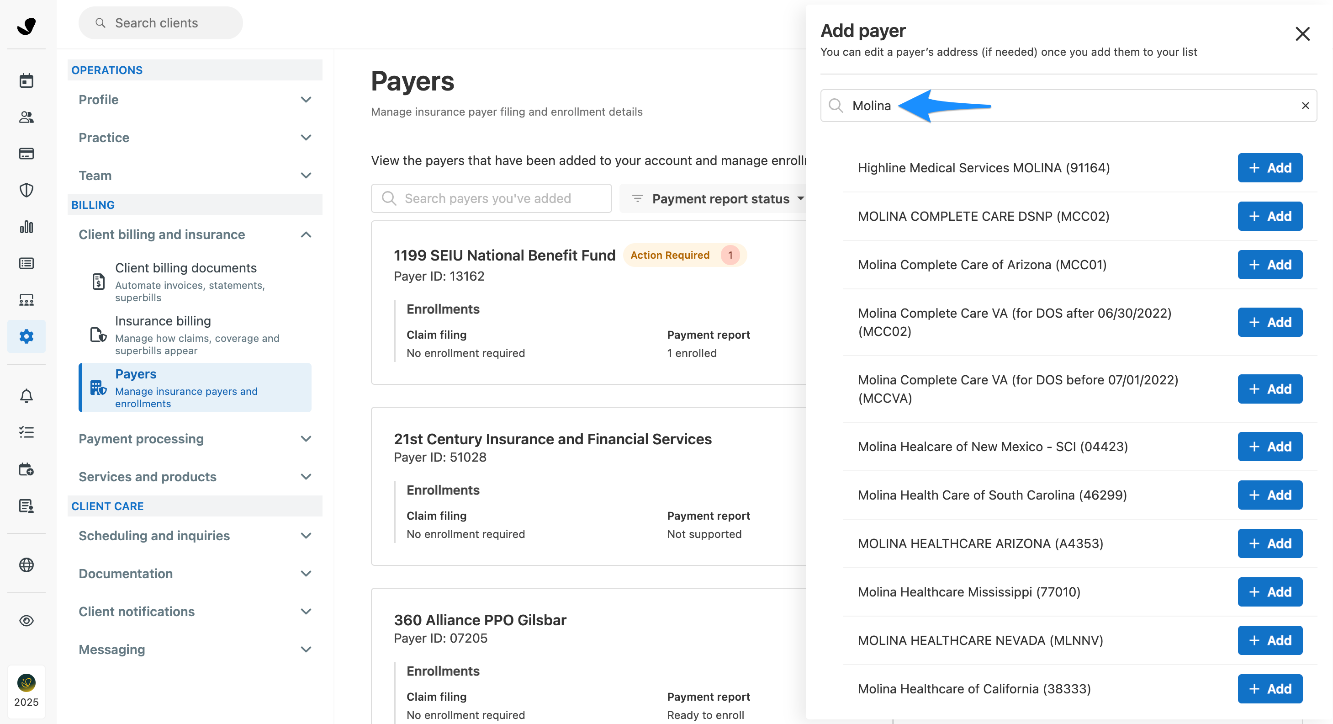The image size is (1333, 724).
Task: Click the Molina payer search field
Action: point(1068,106)
